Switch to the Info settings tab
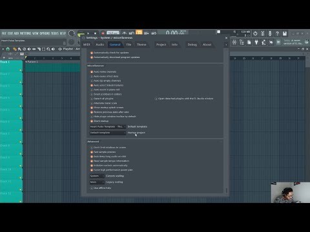 pos(174,44)
